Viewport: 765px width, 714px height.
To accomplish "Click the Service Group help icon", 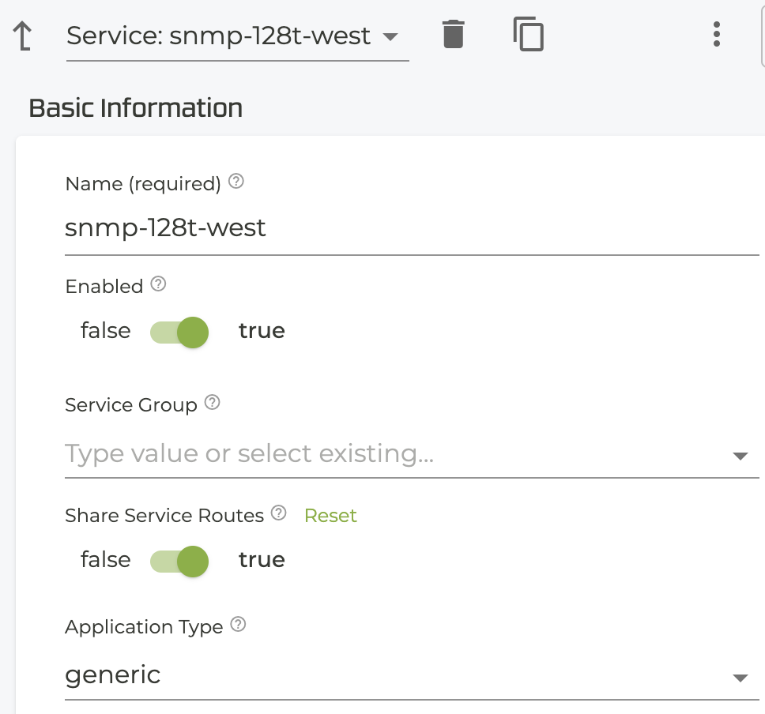I will tap(212, 404).
